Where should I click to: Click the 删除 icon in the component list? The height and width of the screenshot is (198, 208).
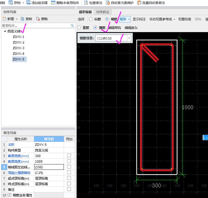38,19
